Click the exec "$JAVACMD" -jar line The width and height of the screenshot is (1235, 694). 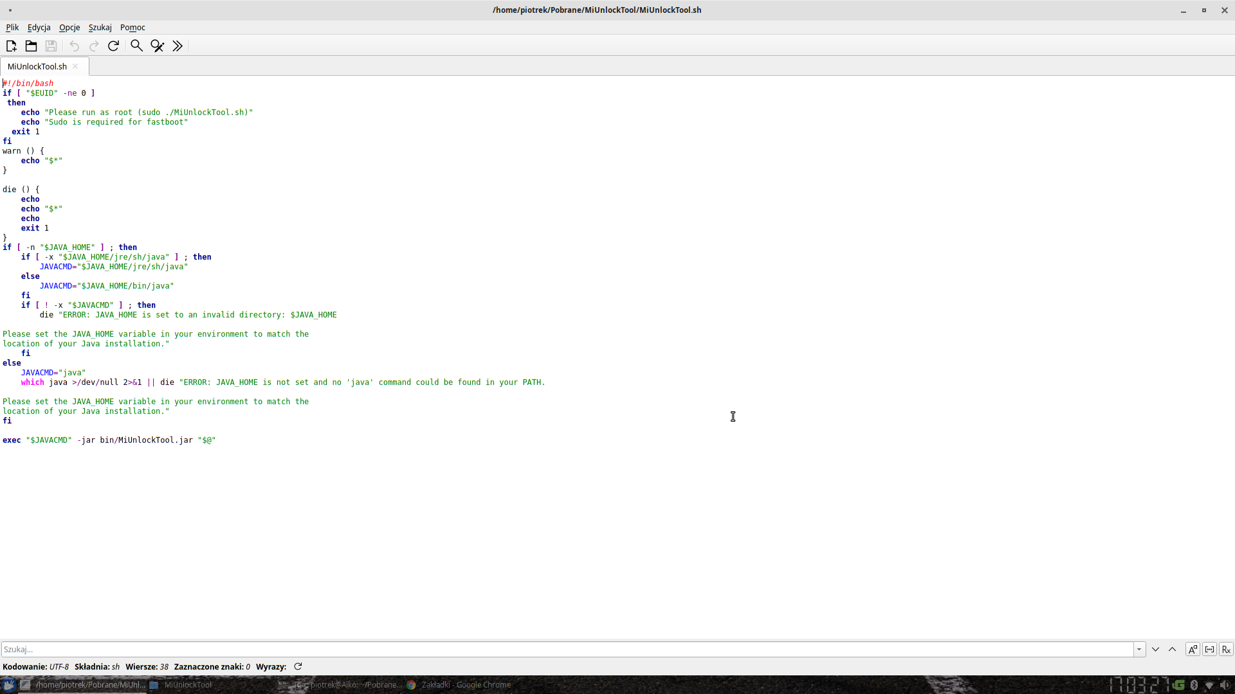(x=109, y=440)
